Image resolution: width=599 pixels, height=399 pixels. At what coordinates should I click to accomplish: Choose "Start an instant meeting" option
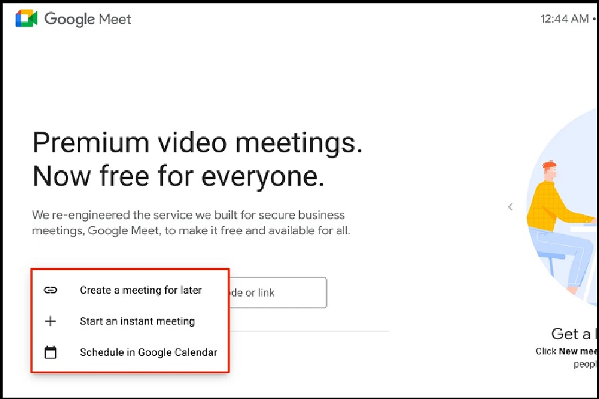[x=137, y=321]
